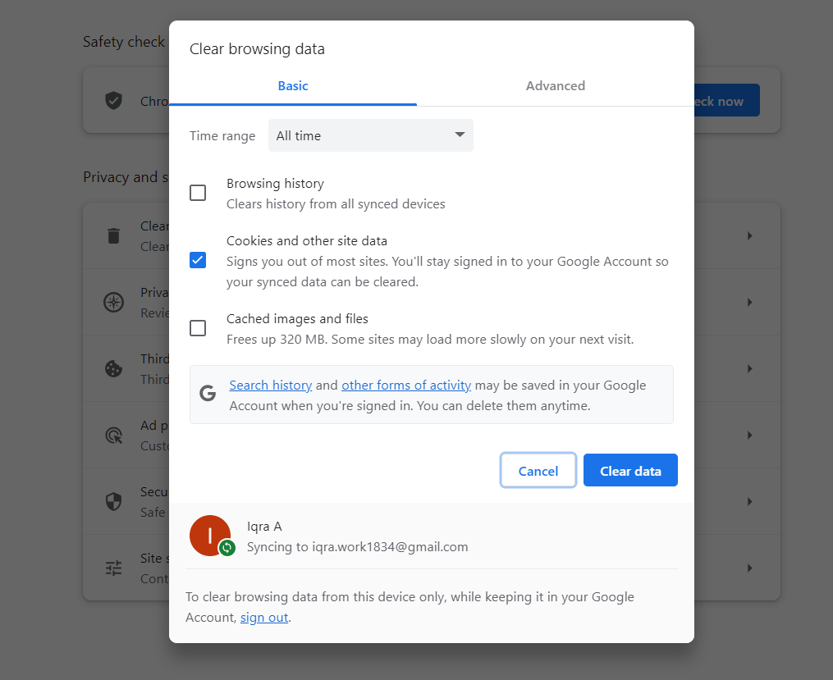Expand the Site settings row arrow
This screenshot has height=680, width=833.
tap(749, 568)
